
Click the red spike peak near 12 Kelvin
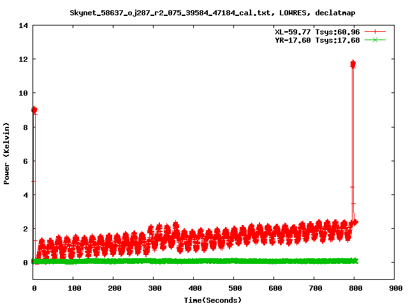353,64
